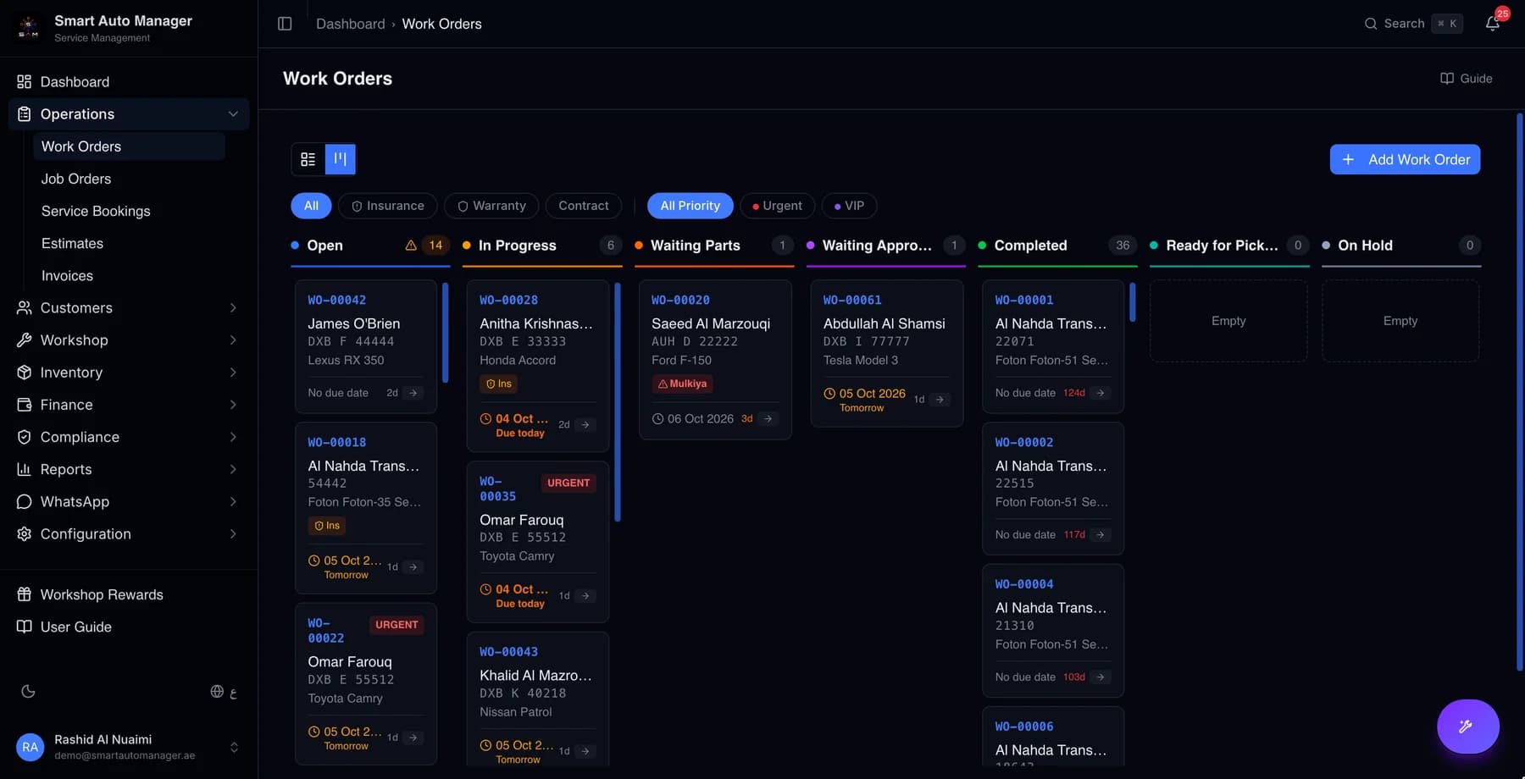Image resolution: width=1525 pixels, height=779 pixels.
Task: Click the search field in header
Action: click(x=1412, y=24)
